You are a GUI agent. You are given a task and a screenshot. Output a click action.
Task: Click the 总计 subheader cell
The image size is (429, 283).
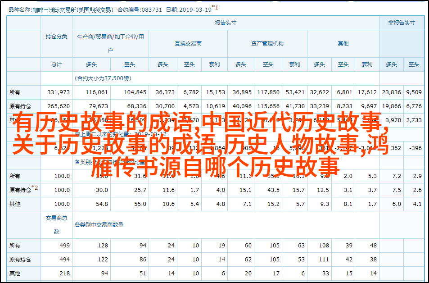pyautogui.click(x=56, y=64)
